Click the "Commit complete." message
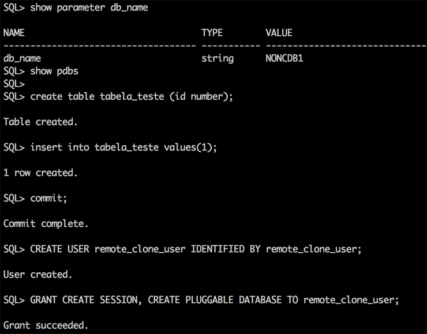The width and height of the screenshot is (427, 334). [46, 223]
